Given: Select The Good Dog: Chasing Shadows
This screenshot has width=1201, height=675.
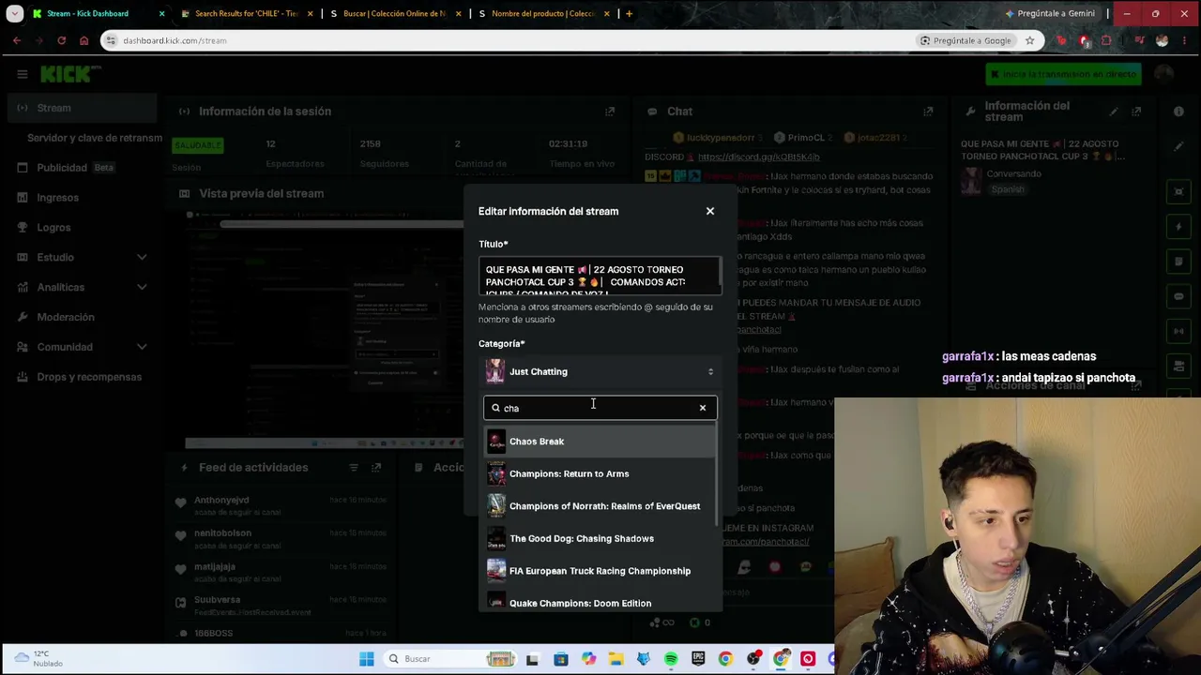Looking at the screenshot, I should pyautogui.click(x=600, y=538).
